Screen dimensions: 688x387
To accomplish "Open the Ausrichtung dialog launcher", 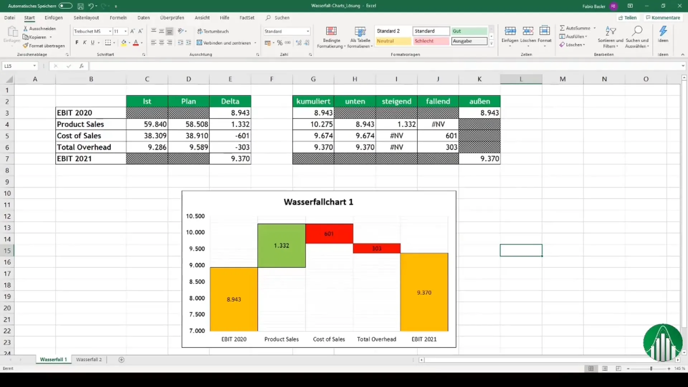I will pos(258,55).
